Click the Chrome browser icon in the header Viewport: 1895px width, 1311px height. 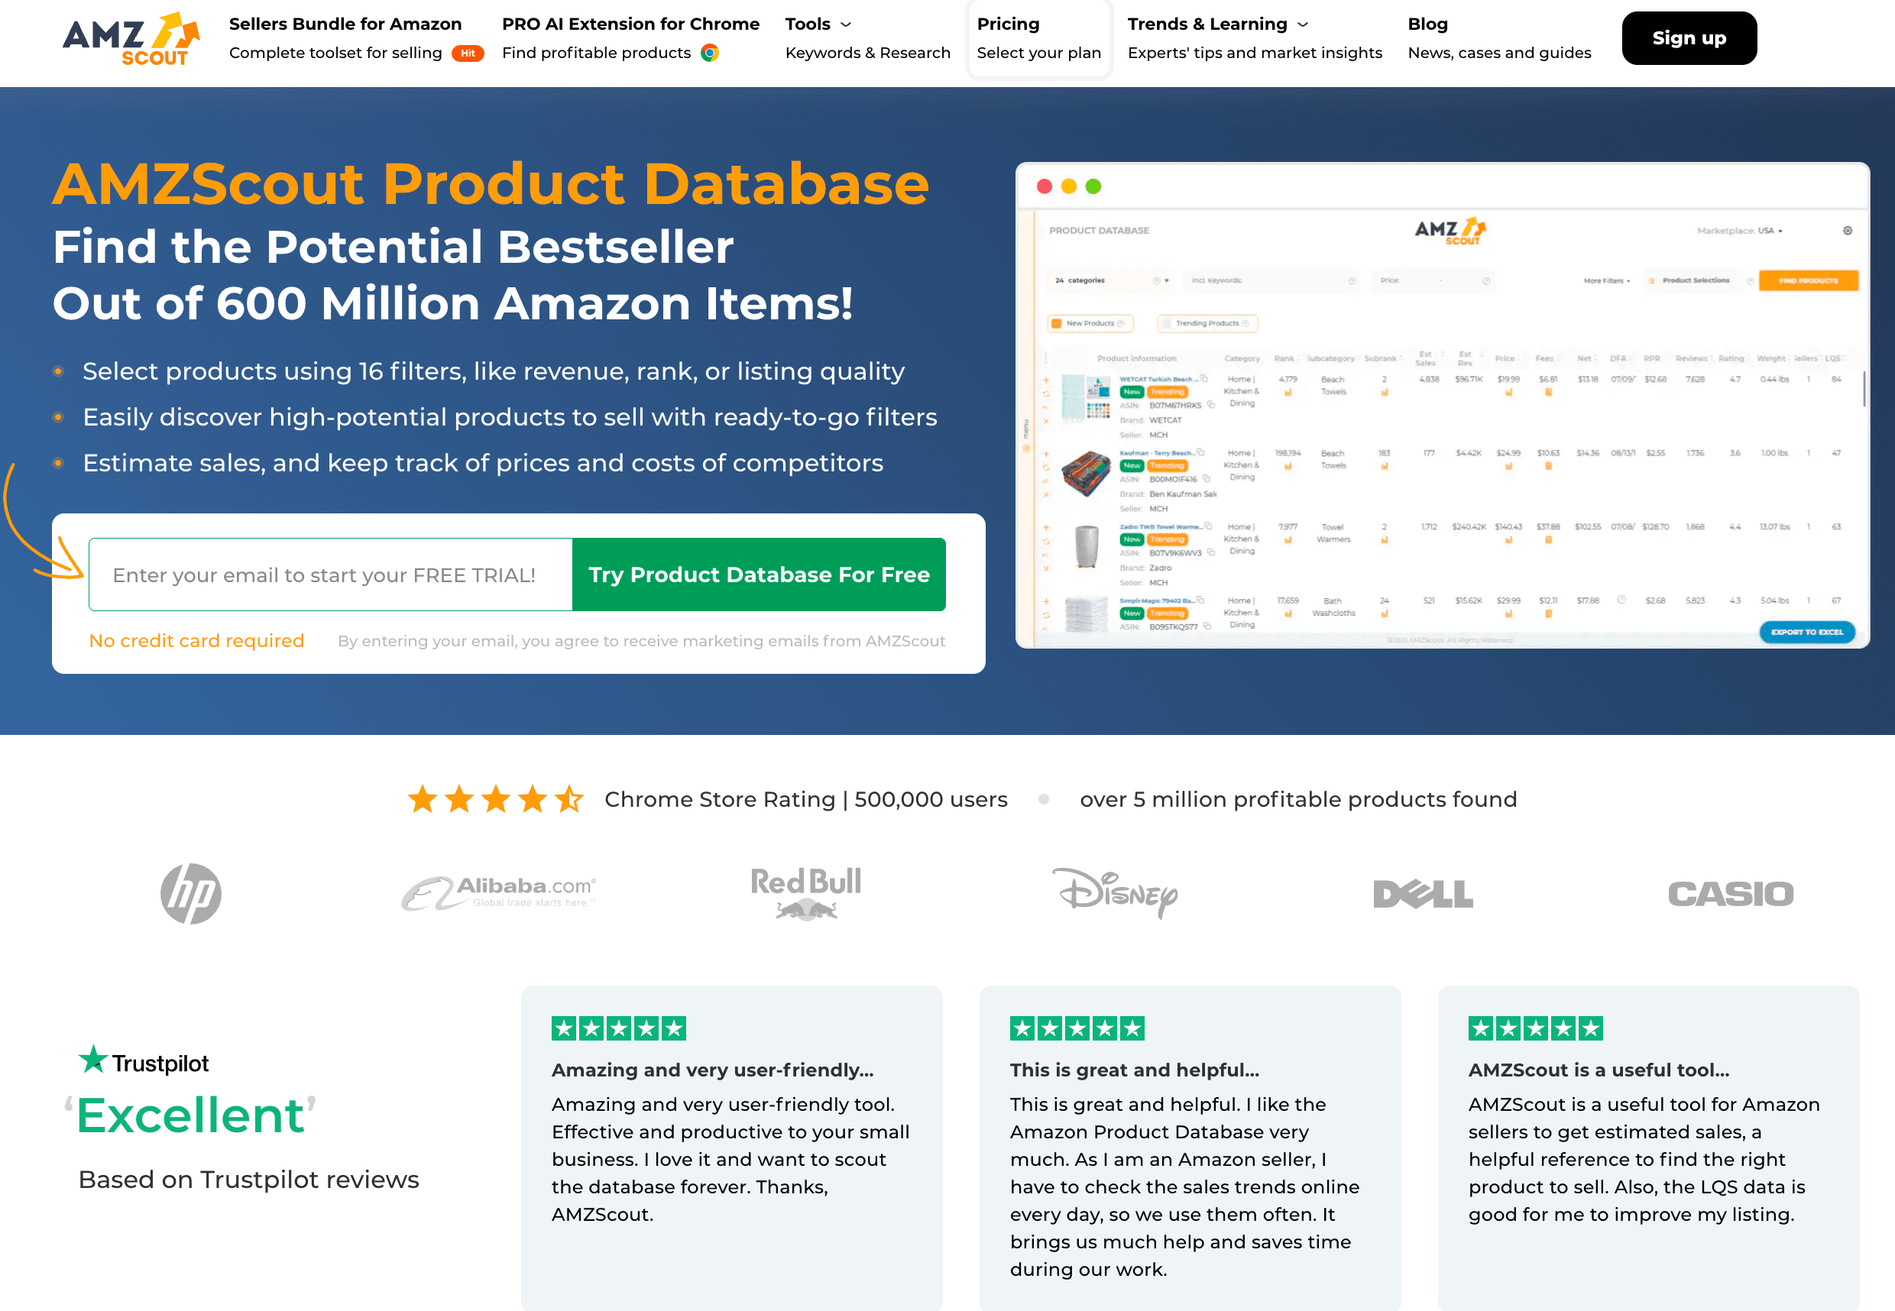[x=710, y=53]
